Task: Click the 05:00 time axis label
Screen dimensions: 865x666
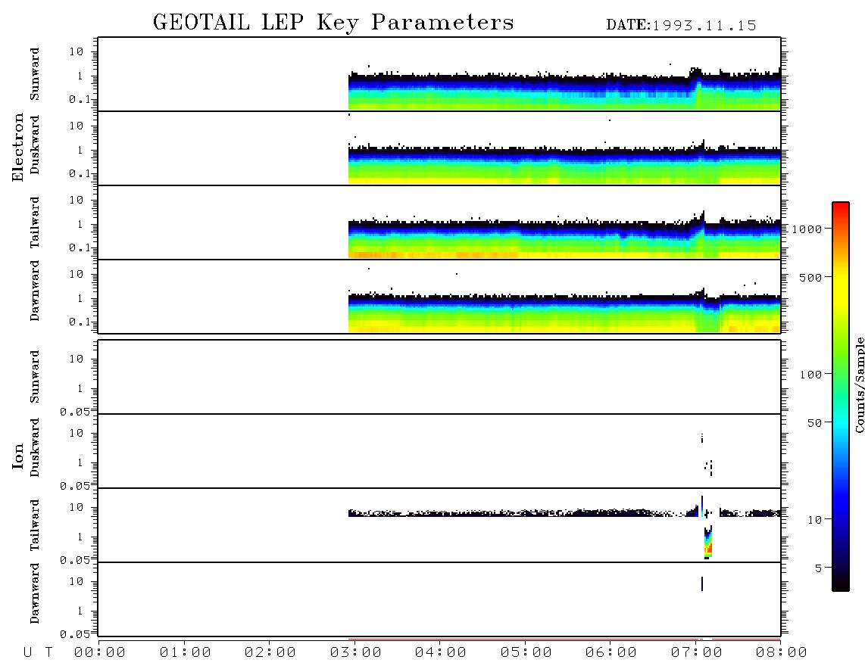Action: [x=526, y=653]
